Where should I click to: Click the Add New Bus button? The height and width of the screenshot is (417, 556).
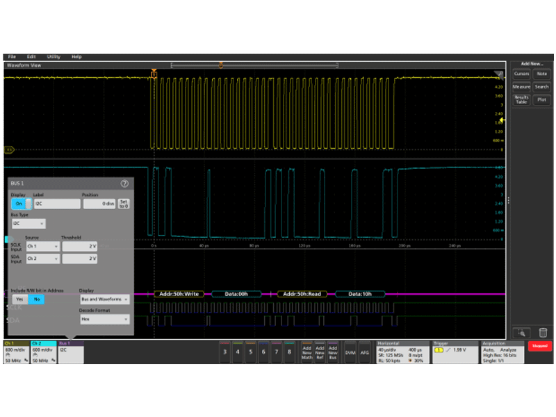[x=333, y=352]
